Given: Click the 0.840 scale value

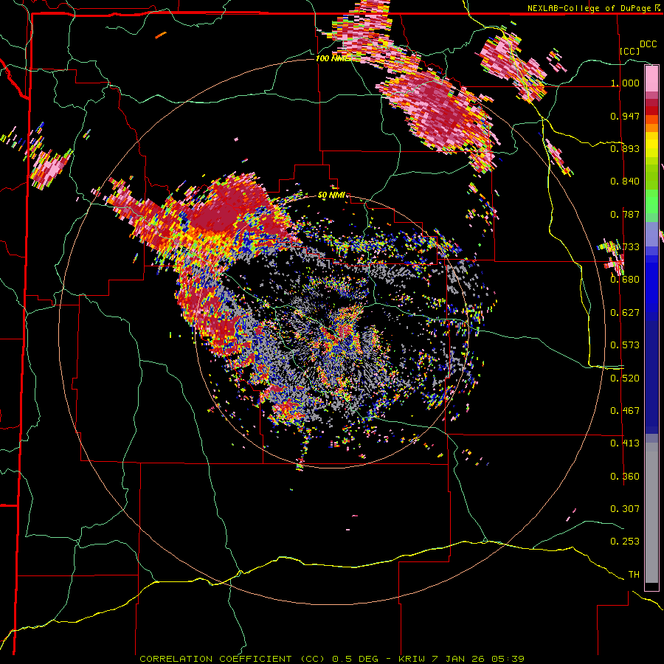Looking at the screenshot, I should point(625,181).
